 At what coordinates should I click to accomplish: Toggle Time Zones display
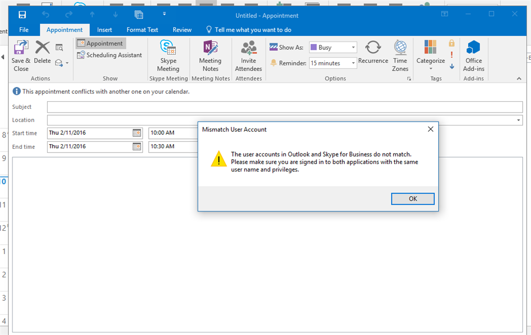click(400, 56)
